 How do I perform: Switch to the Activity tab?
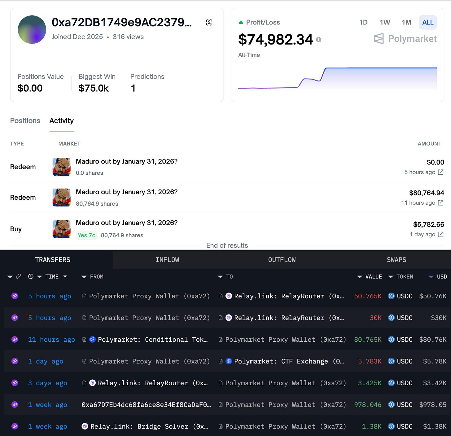point(62,121)
